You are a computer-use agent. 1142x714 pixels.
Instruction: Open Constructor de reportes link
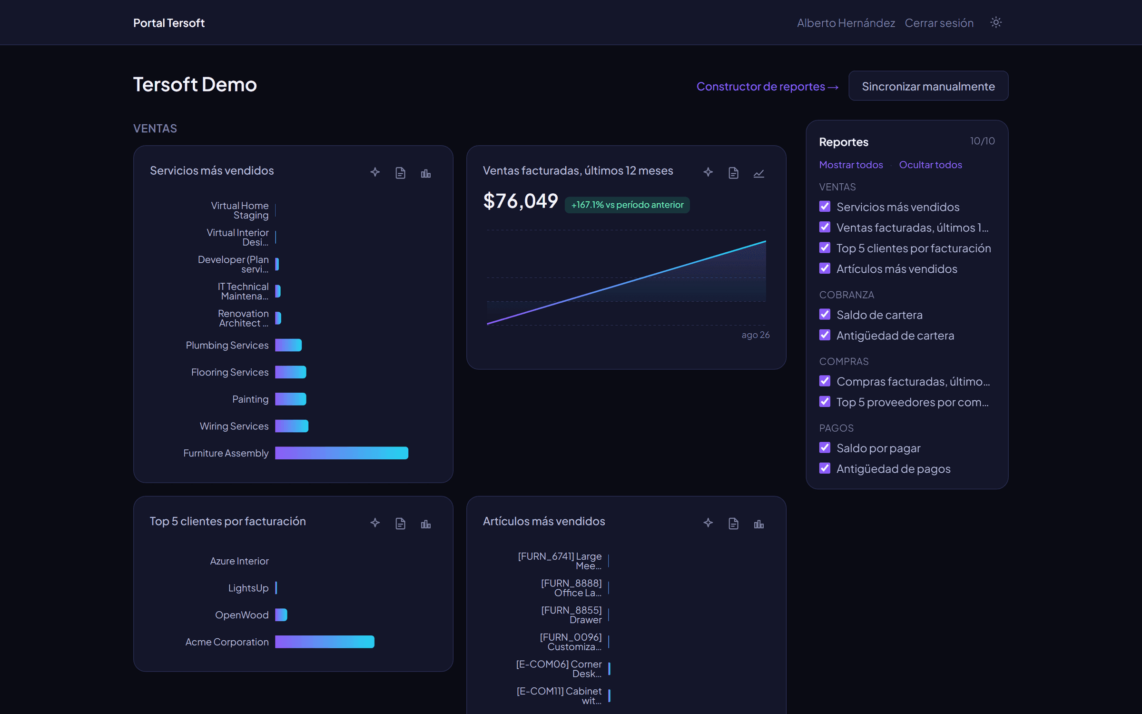767,86
